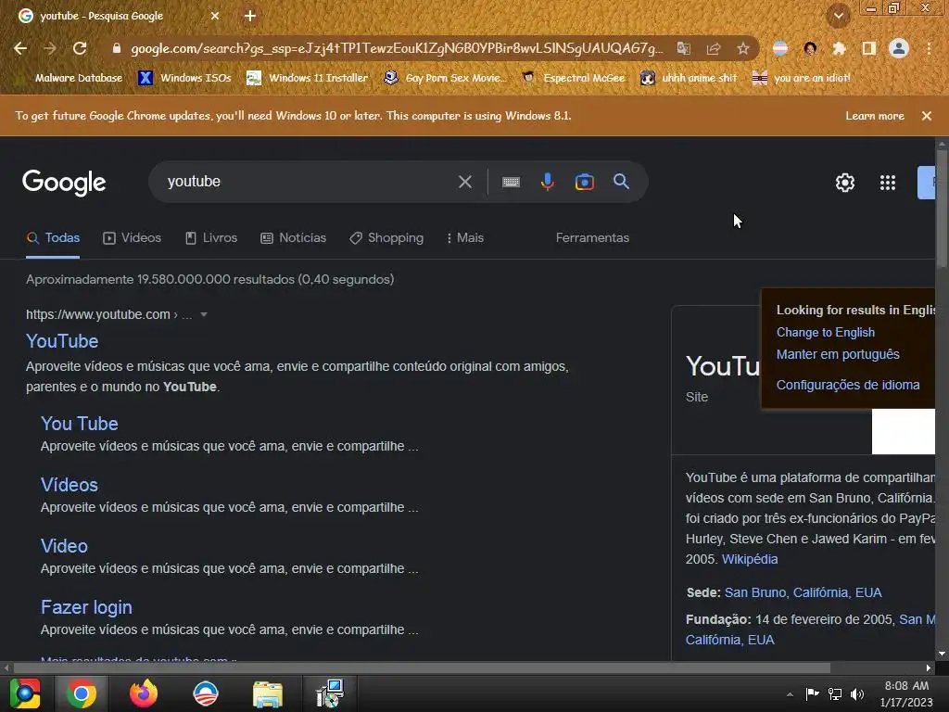Open a new browser tab
The height and width of the screenshot is (712, 949).
tap(250, 16)
